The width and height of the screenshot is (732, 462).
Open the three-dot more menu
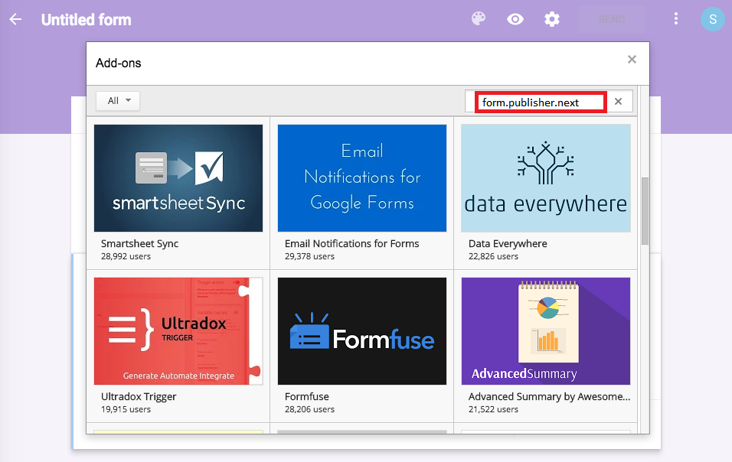click(x=676, y=18)
